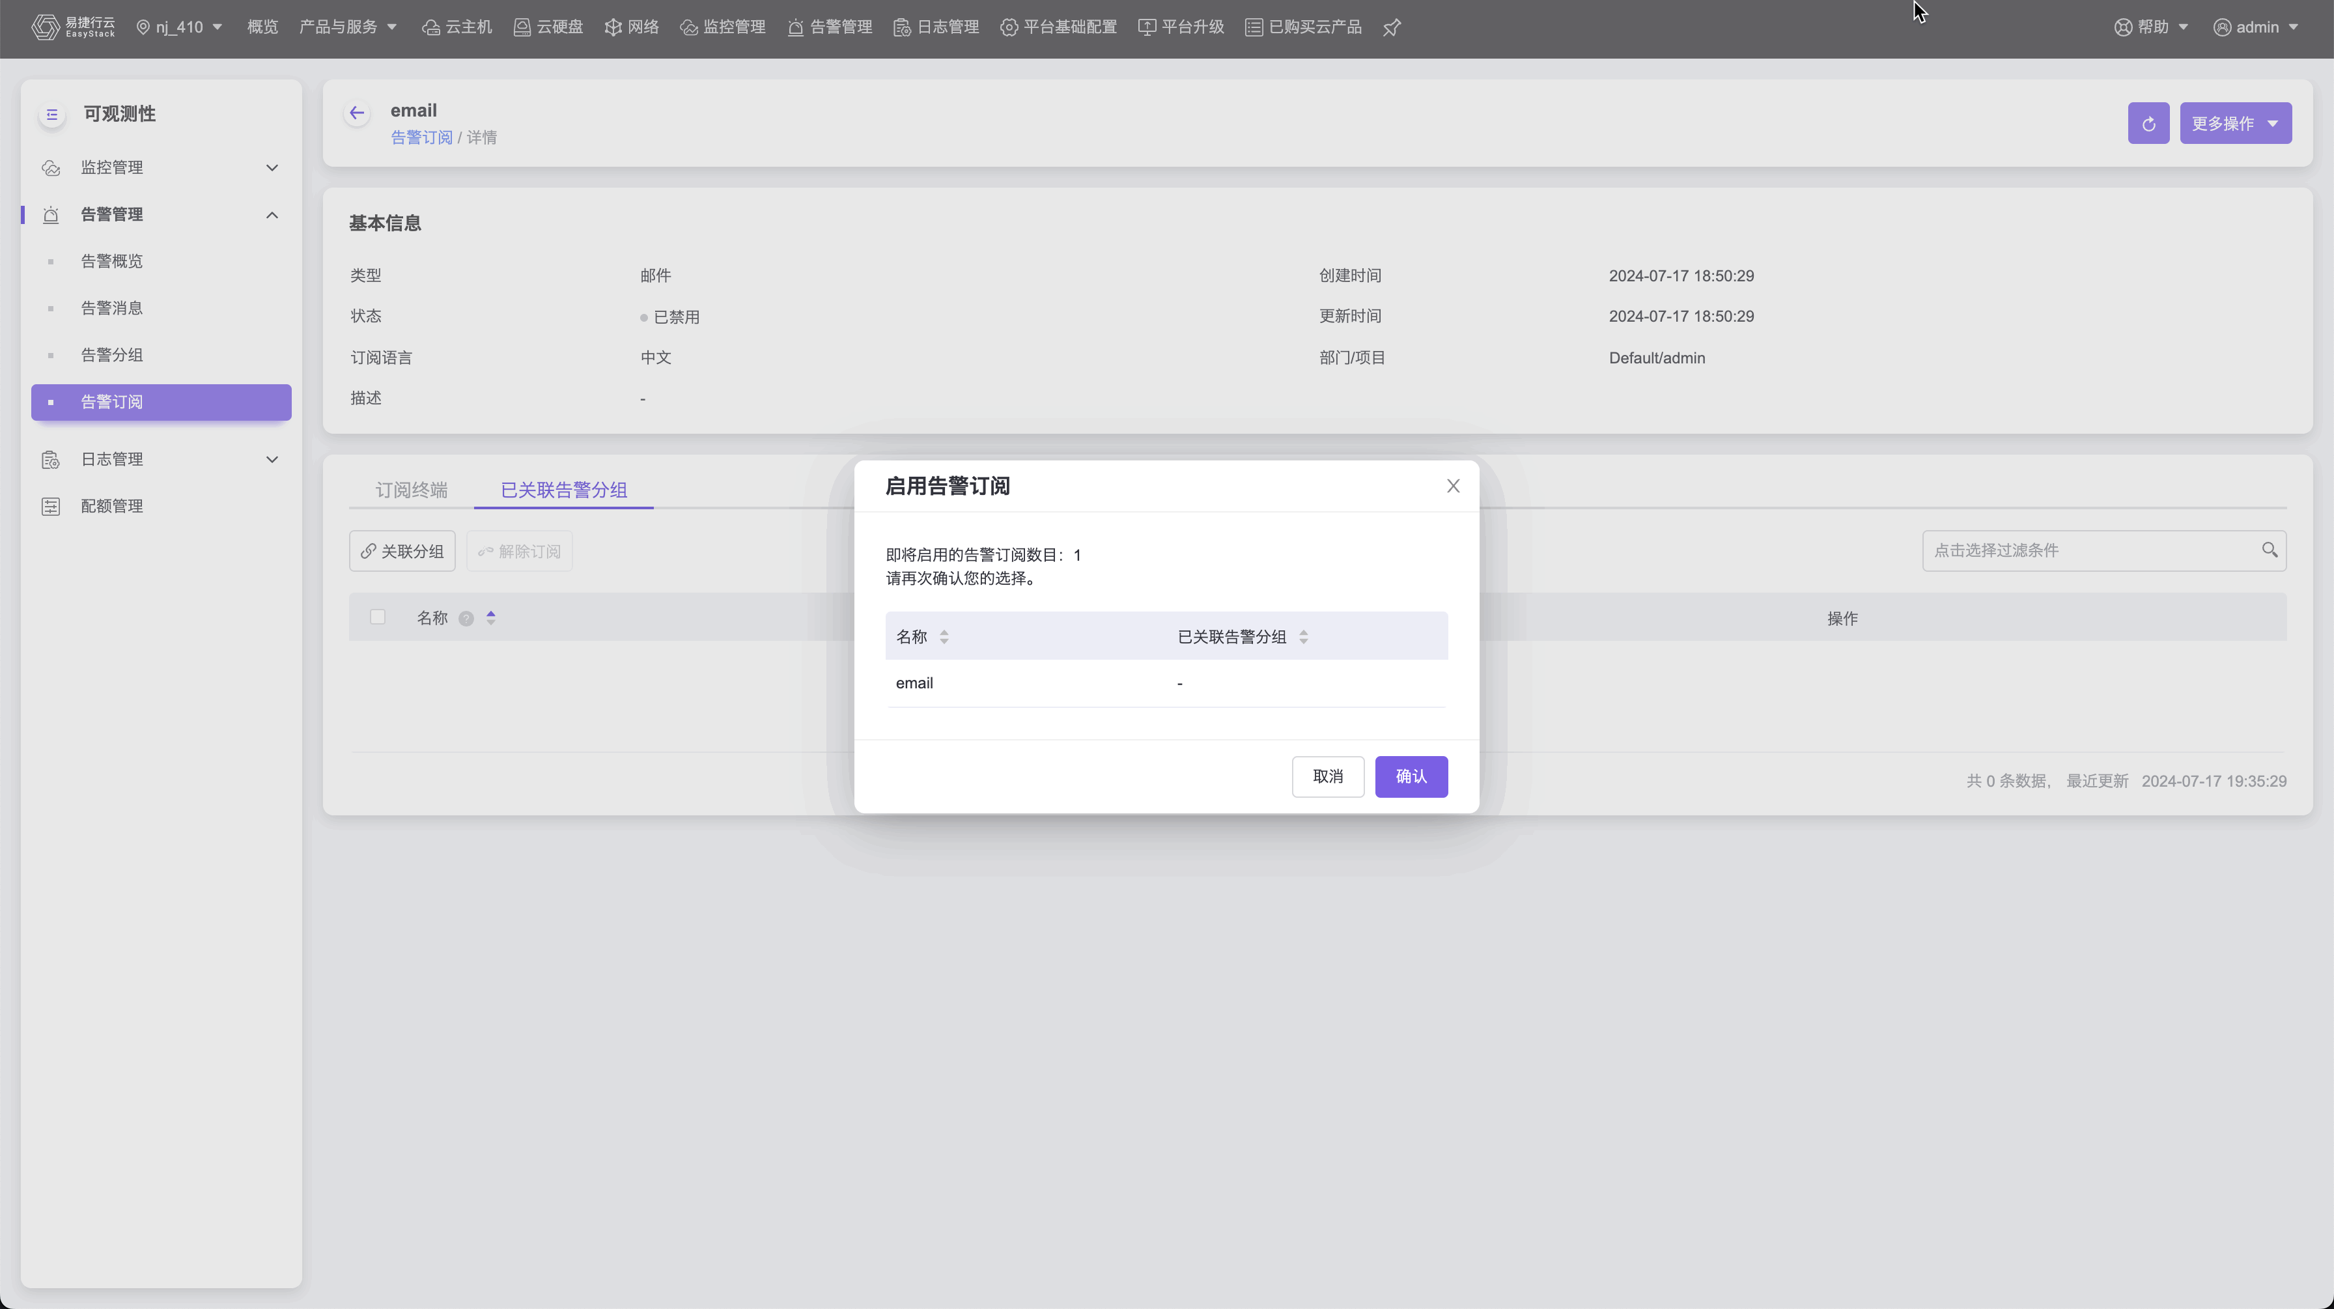The image size is (2334, 1309).
Task: Open the admin user menu
Action: pyautogui.click(x=2256, y=27)
